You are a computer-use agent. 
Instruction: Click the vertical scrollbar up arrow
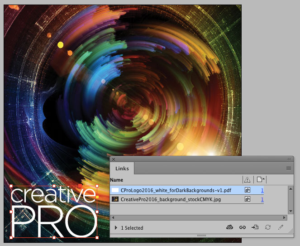tap(290, 189)
